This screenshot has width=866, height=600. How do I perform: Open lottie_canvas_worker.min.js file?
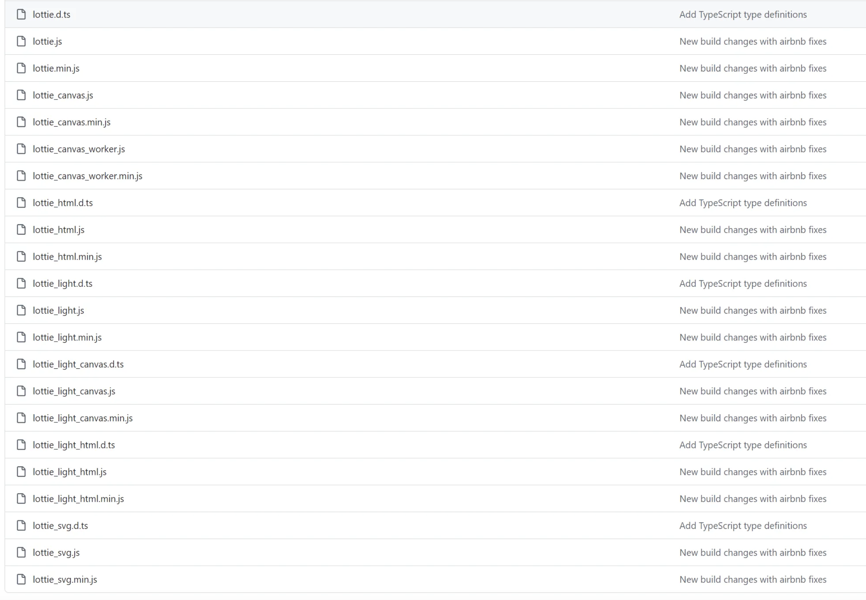(x=87, y=176)
